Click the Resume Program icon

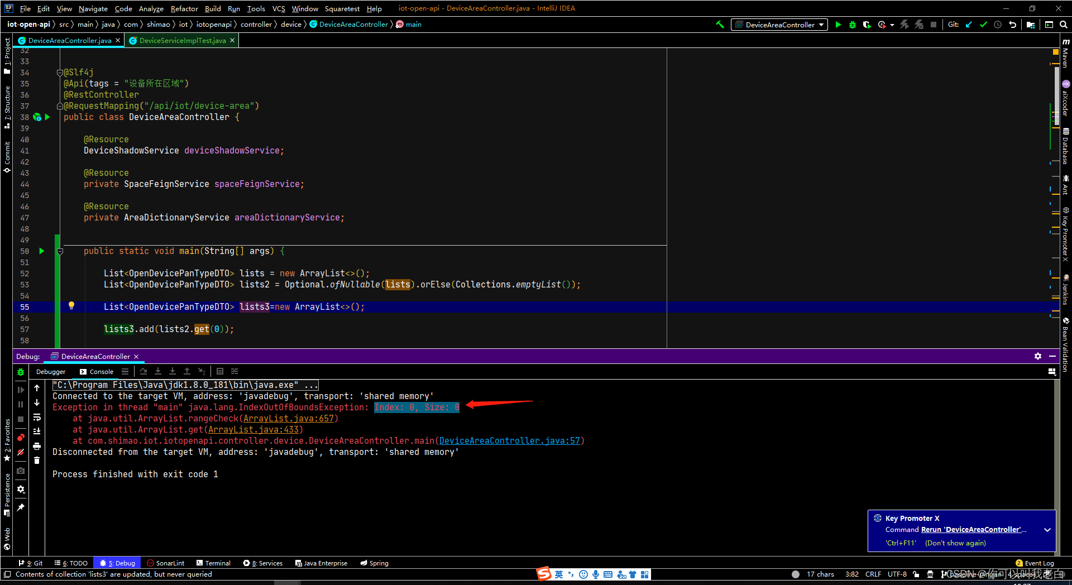pyautogui.click(x=21, y=390)
